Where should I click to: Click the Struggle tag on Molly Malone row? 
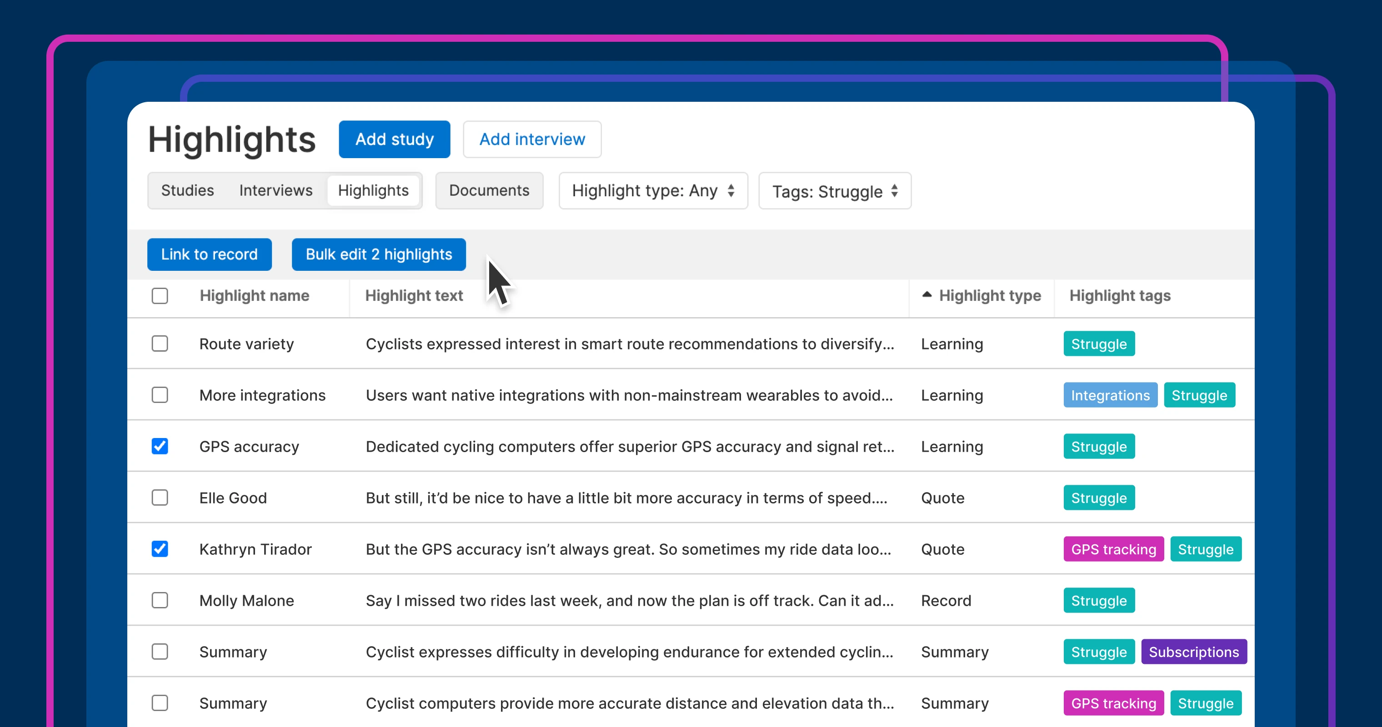1099,601
